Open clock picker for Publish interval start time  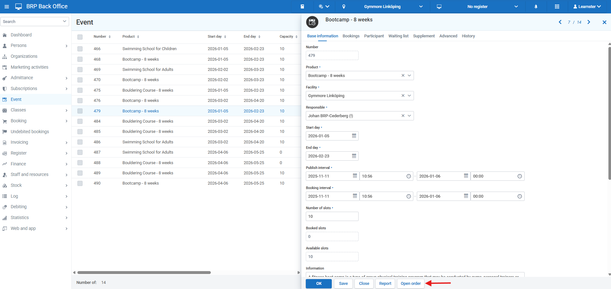tap(409, 176)
